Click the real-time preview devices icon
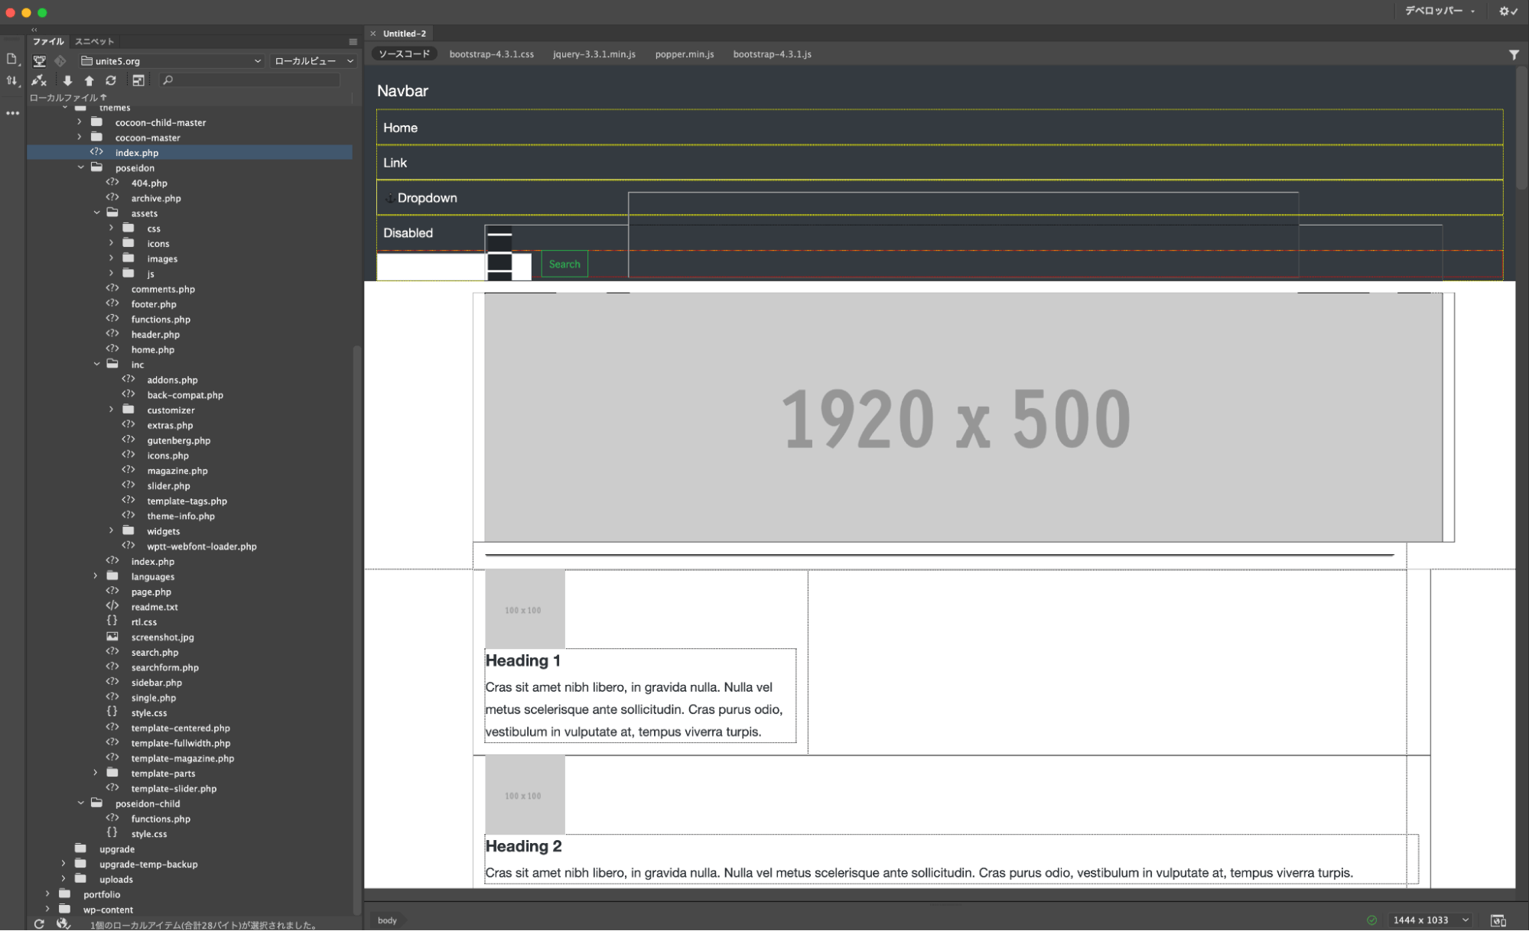Screen dimensions: 1529x931 point(1498,920)
